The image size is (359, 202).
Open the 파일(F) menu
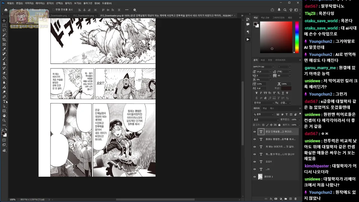pyautogui.click(x=10, y=3)
